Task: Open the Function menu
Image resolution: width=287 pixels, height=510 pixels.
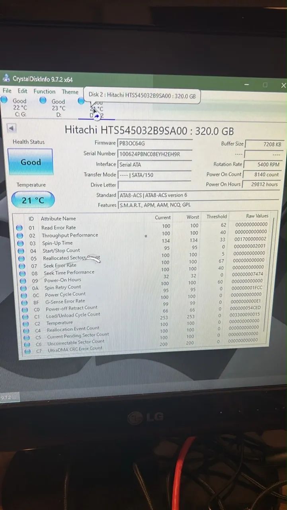Action: (x=45, y=91)
